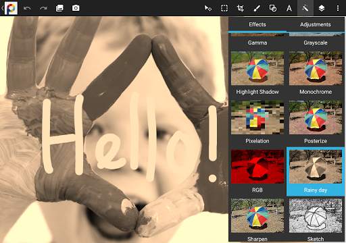The image size is (346, 243).
Task: Apply the Pixelation effect thumbnail
Action: point(257,117)
